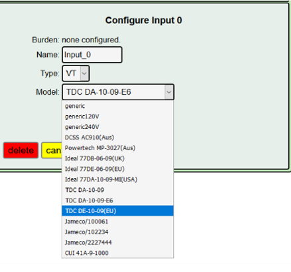Pick Ideal 77DB-06-09(UK) option
291x272 pixels.
117,158
